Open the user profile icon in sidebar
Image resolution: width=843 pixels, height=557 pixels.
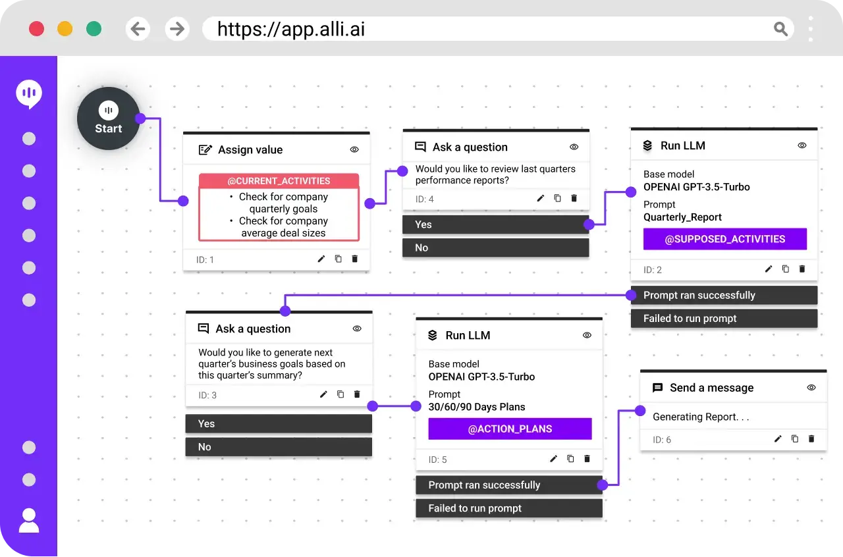tap(29, 520)
